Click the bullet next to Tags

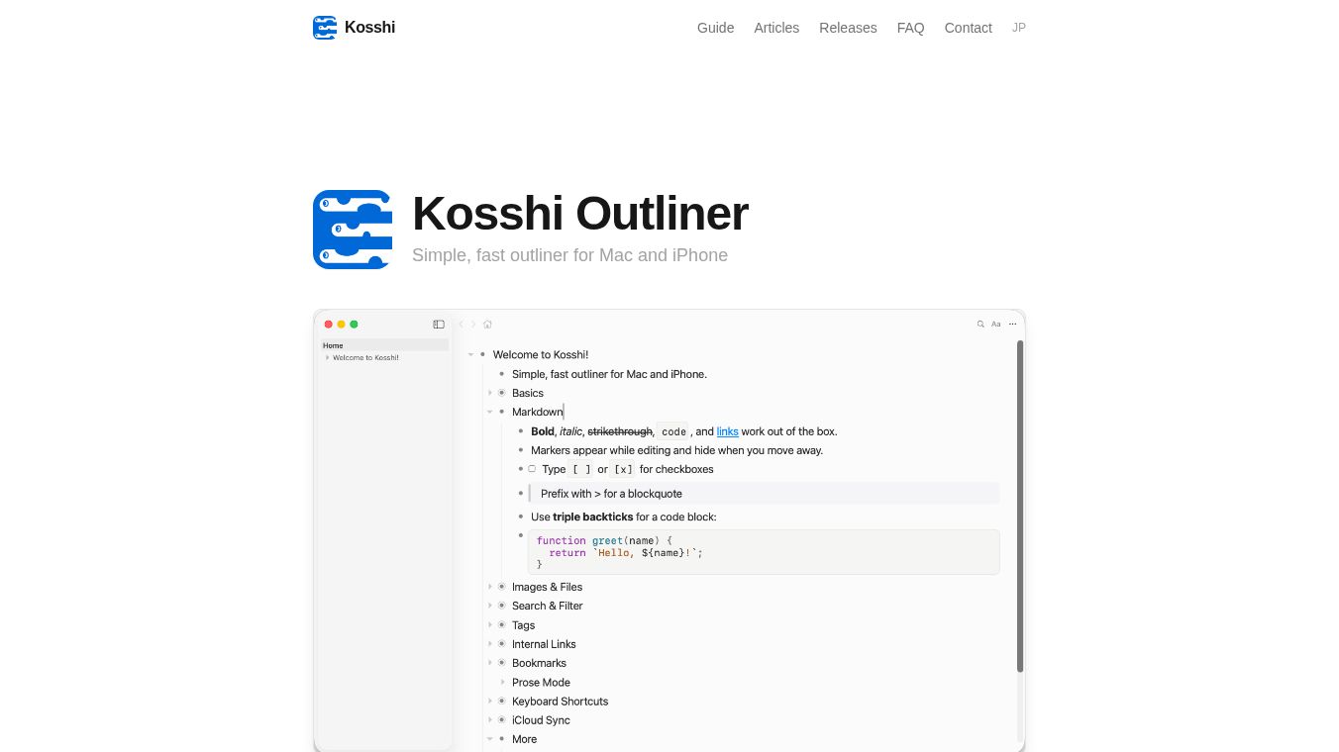501,625
